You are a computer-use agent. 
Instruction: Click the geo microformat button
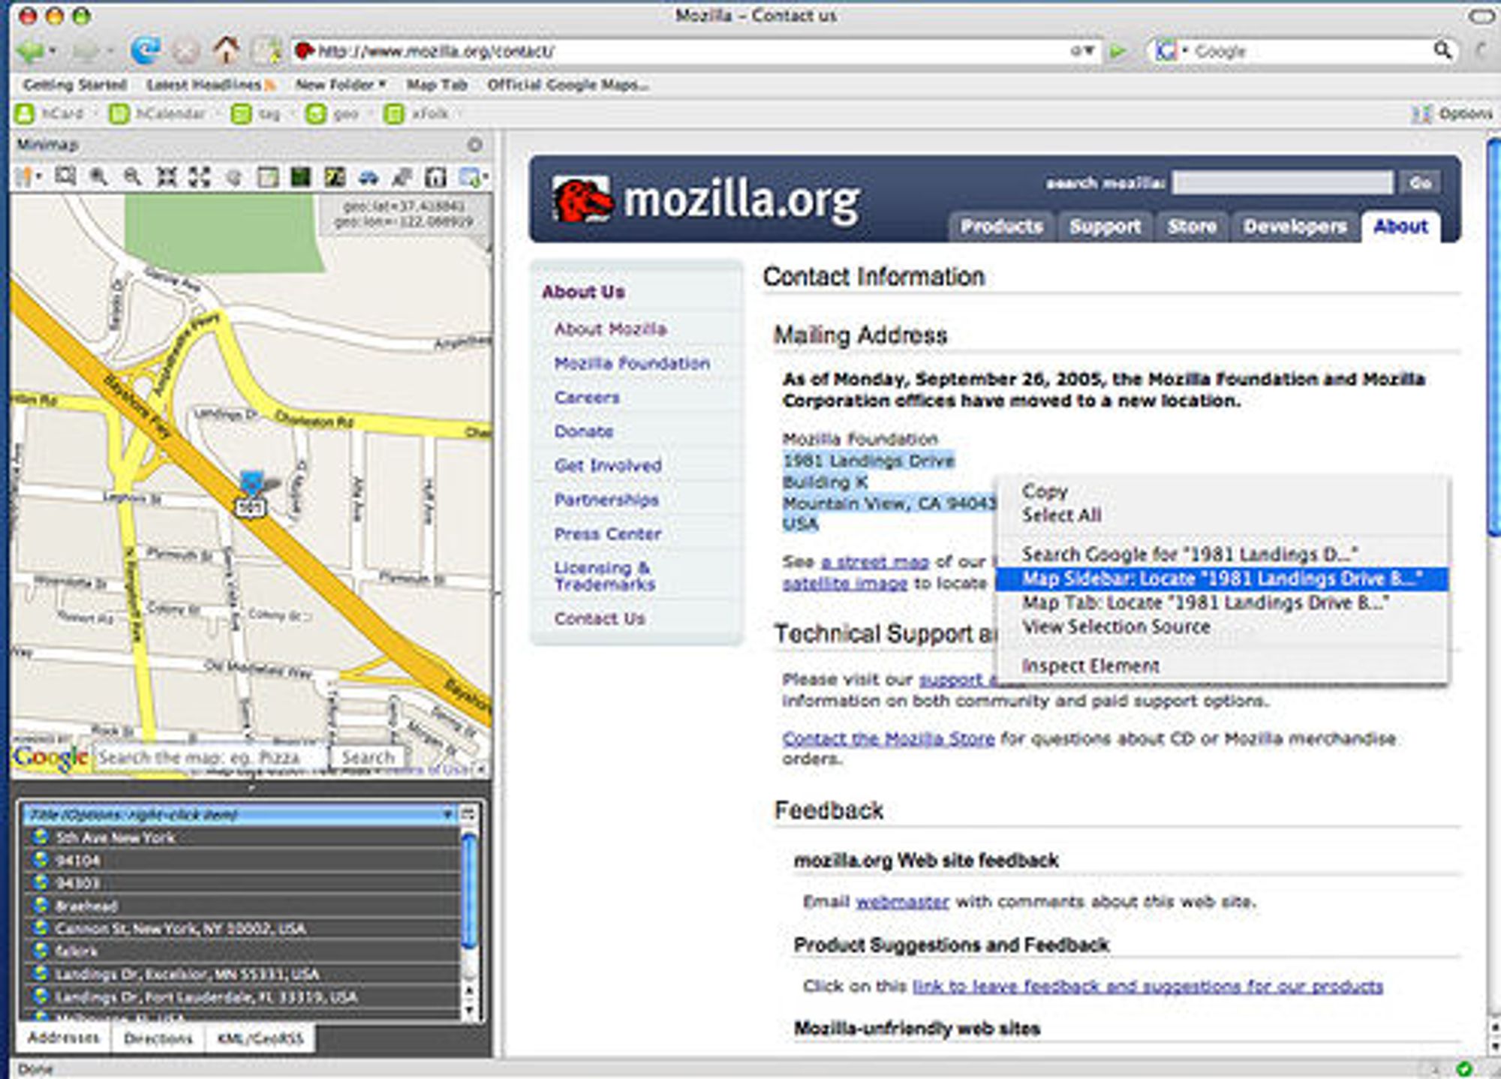pos(332,113)
